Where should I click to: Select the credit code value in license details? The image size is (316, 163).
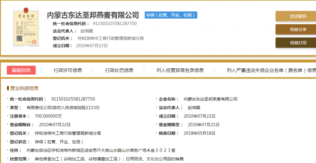coord(73,99)
